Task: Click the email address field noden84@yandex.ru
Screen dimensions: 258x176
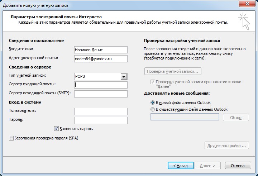Action: pyautogui.click(x=101, y=58)
